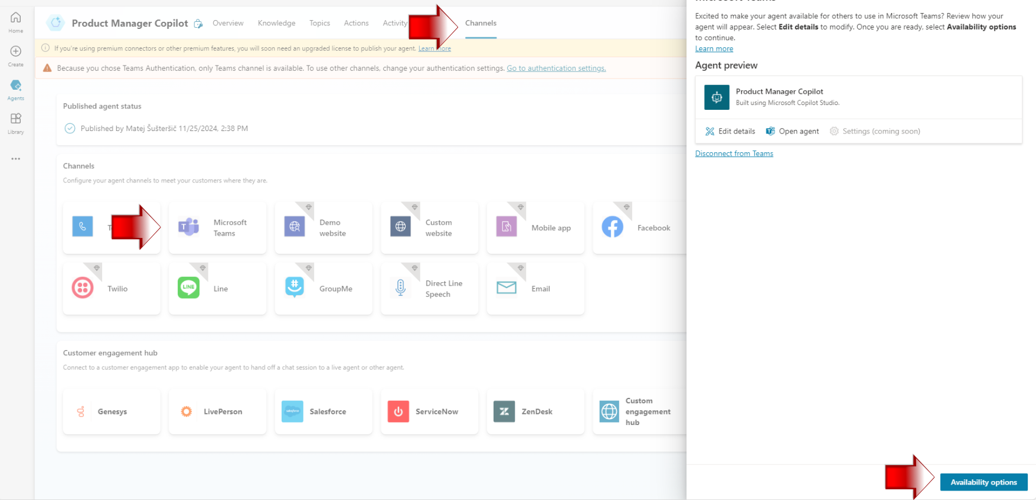Click Disconnect from Teams link
This screenshot has width=1036, height=500.
pyautogui.click(x=734, y=153)
